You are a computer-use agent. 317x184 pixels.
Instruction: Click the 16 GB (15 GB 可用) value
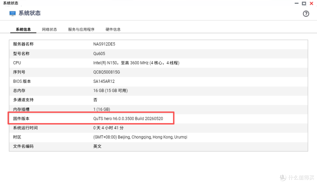(110, 91)
